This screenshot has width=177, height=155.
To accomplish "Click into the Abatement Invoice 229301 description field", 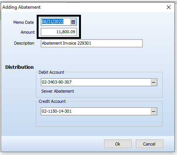I will click(x=92, y=43).
